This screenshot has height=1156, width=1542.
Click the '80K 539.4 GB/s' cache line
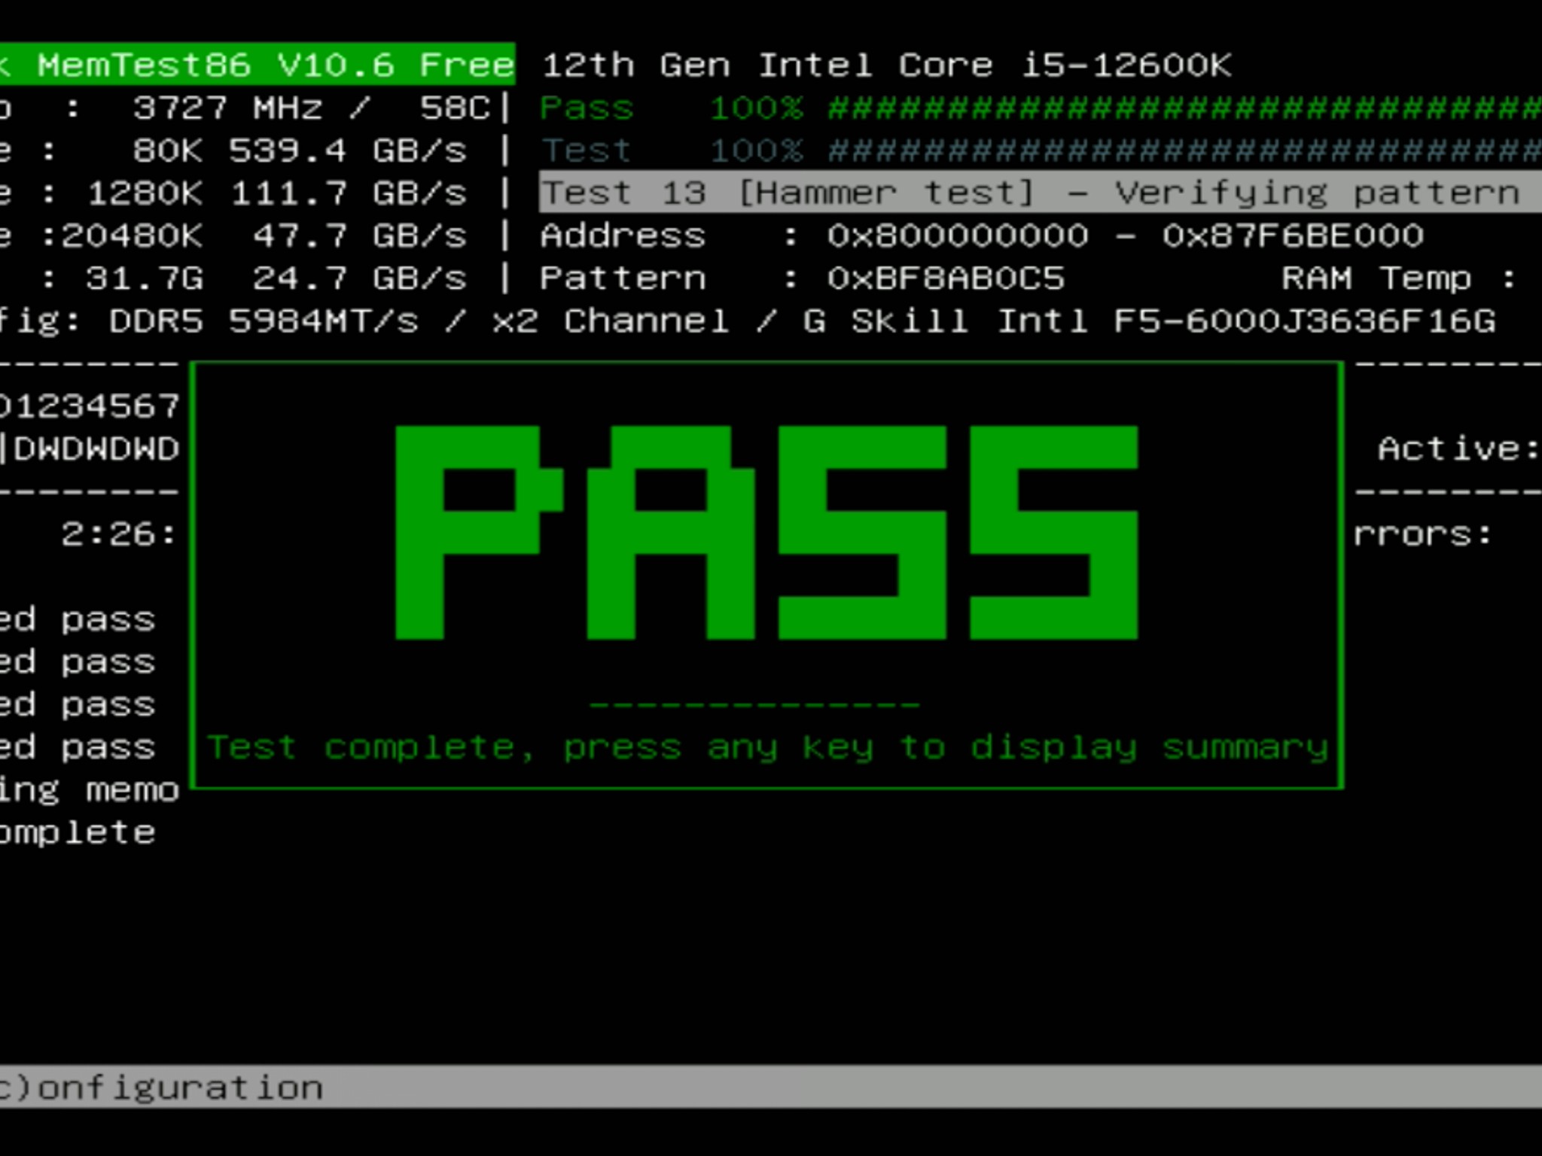tap(300, 151)
